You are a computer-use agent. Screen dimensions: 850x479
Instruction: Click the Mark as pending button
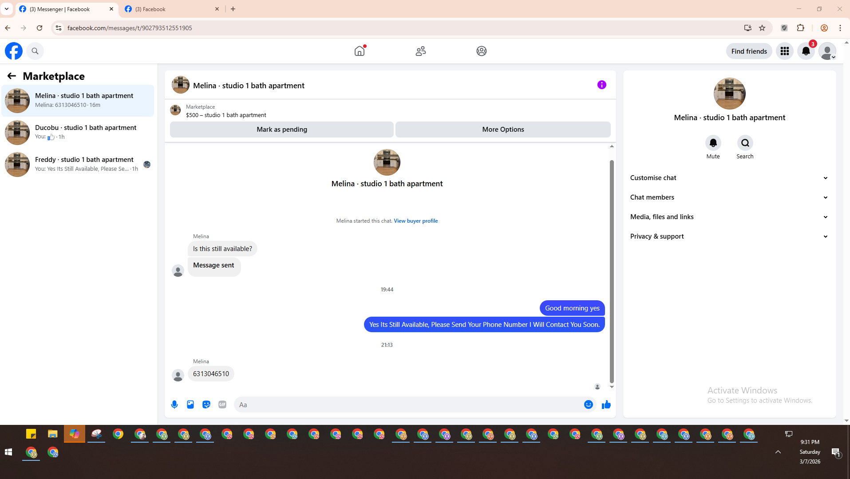click(282, 130)
